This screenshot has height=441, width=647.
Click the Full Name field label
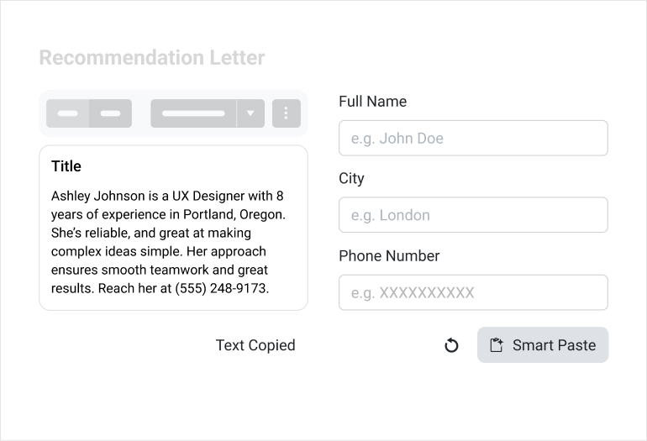(x=372, y=102)
